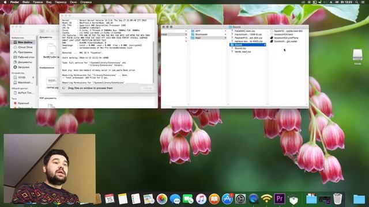Open the Trash in the Dock
369x207 pixels.
point(338,199)
